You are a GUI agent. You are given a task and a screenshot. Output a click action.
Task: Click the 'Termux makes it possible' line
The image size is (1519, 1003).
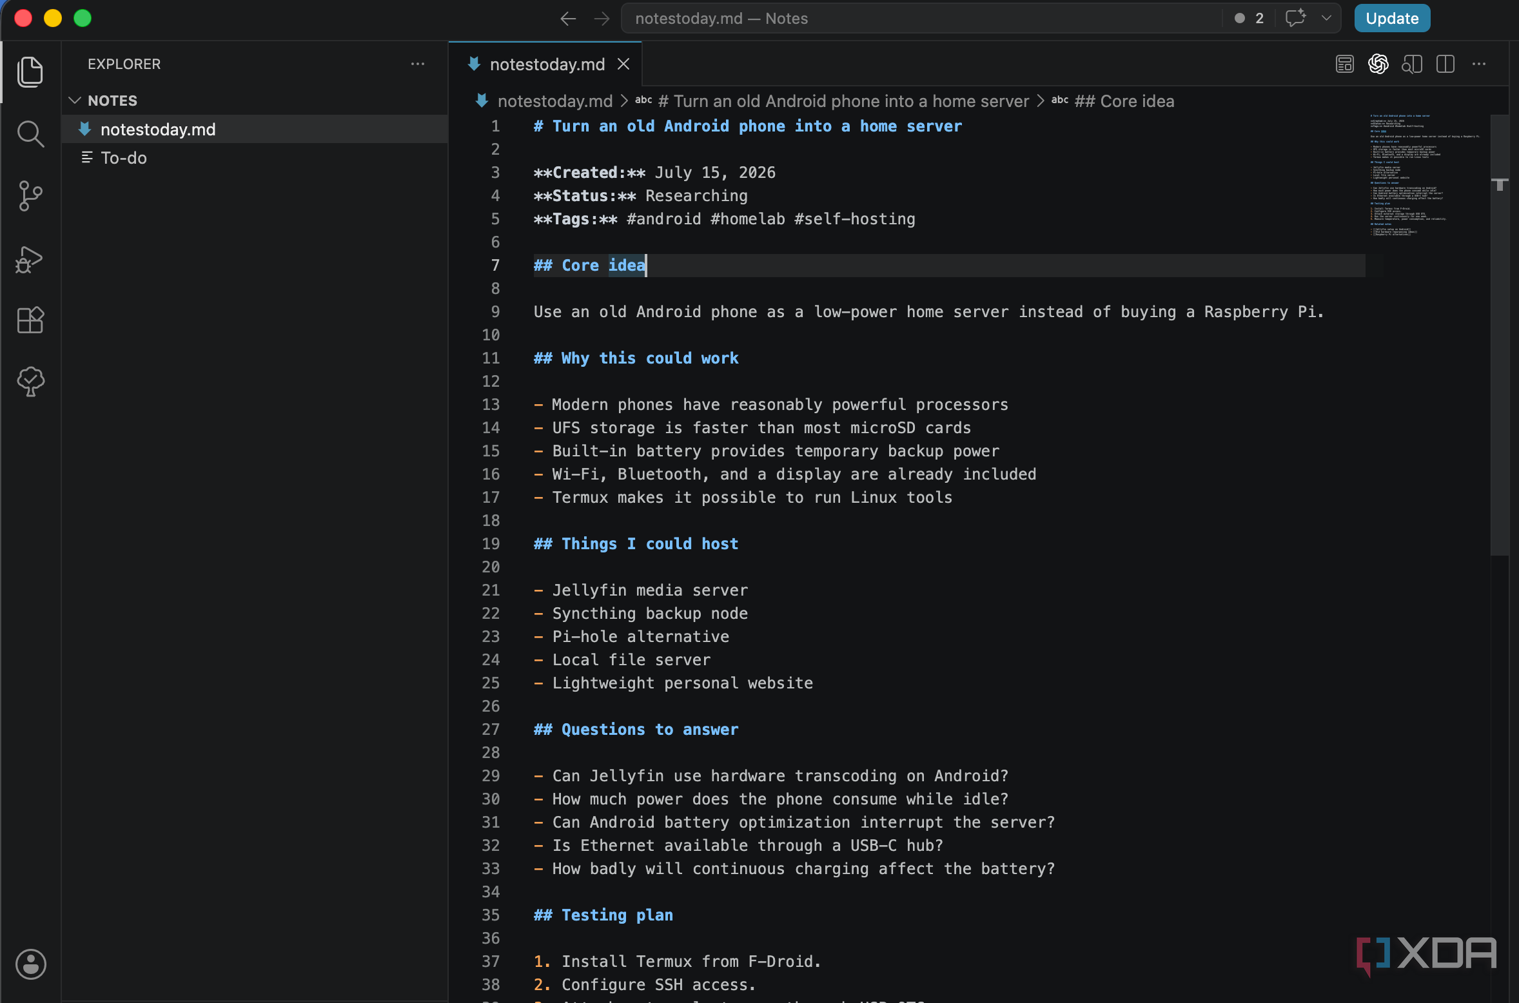(x=743, y=498)
